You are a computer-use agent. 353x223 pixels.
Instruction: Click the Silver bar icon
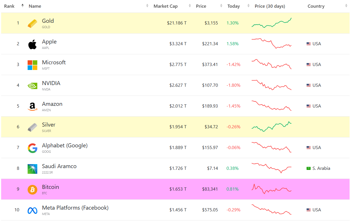[x=32, y=127]
